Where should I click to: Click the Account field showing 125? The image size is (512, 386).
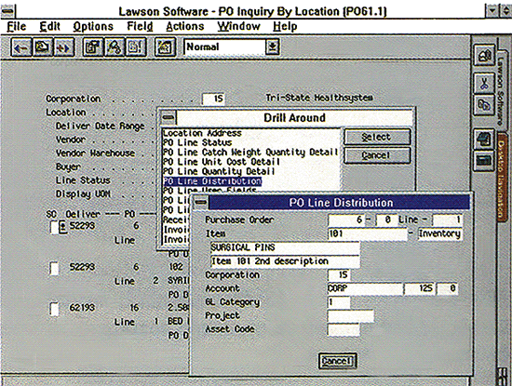point(420,288)
